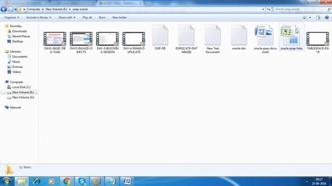
Task: Open Local Disk (C:)
Action: coord(21,87)
